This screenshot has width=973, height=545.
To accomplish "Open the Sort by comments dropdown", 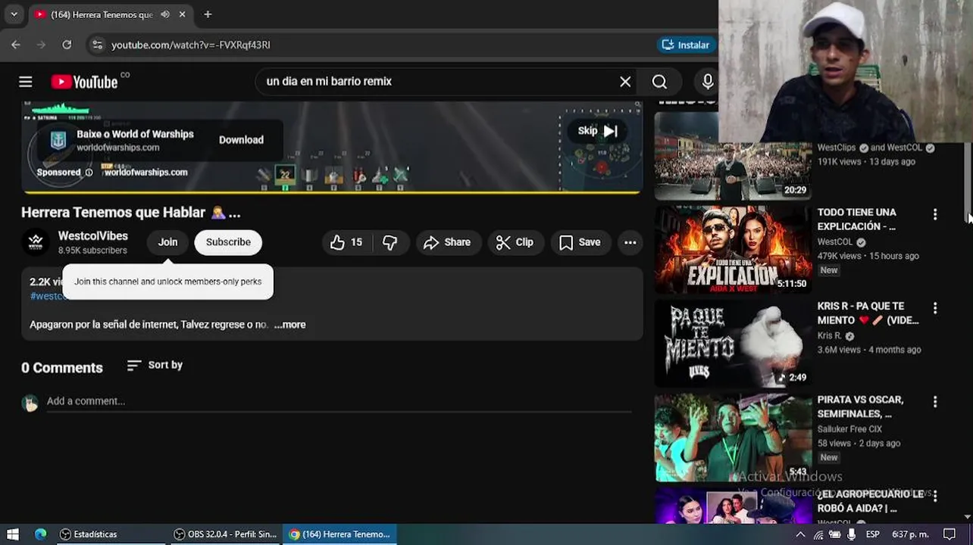I will point(155,365).
